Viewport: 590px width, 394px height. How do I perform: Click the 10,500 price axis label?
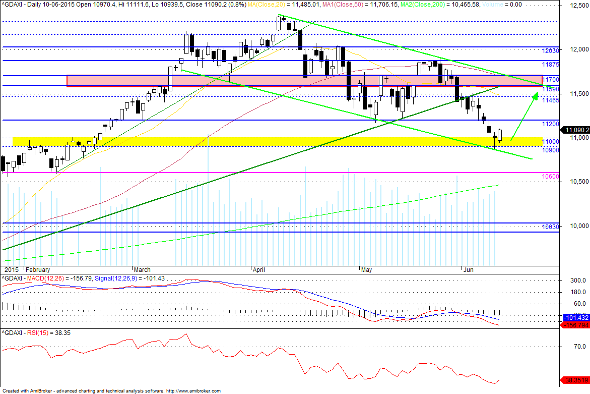[579, 182]
